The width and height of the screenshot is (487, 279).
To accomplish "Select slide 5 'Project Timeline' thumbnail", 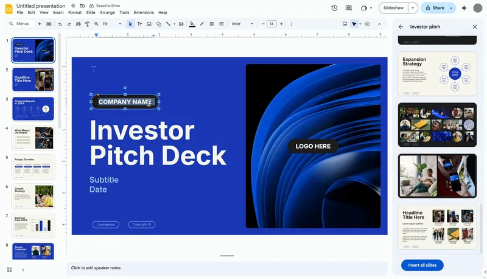I will pyautogui.click(x=33, y=167).
